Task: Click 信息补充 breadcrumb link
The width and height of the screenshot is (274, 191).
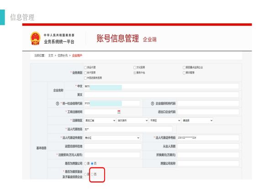Action: 63,55
